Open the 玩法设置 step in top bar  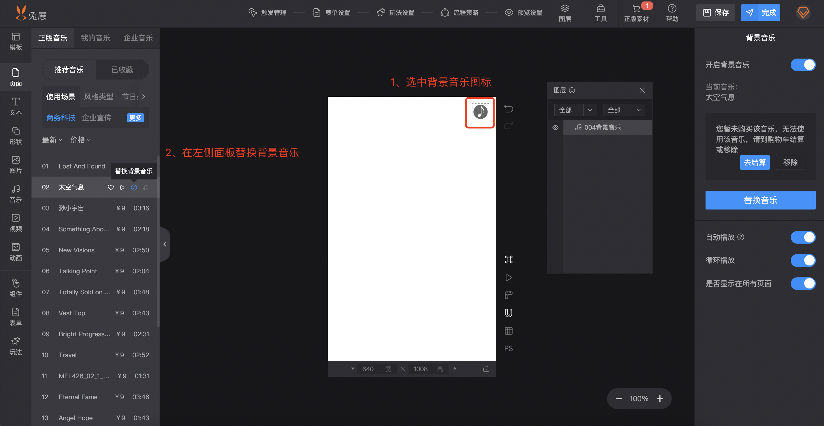pyautogui.click(x=395, y=13)
